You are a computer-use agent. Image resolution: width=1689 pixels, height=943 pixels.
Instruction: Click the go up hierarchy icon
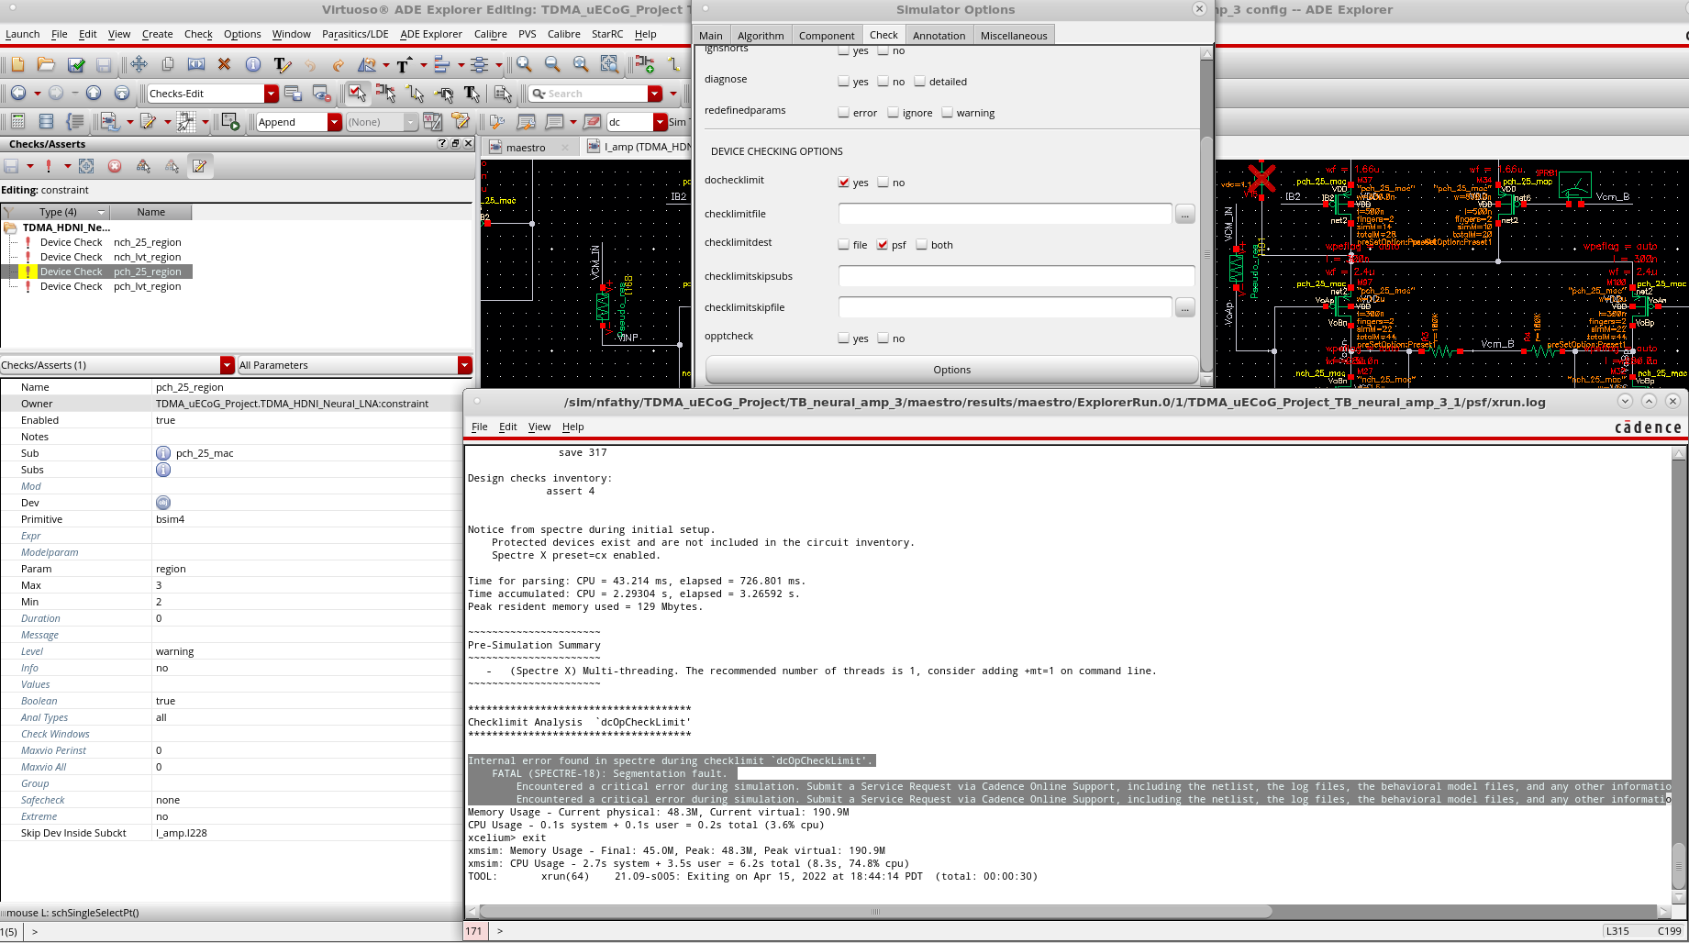[94, 93]
